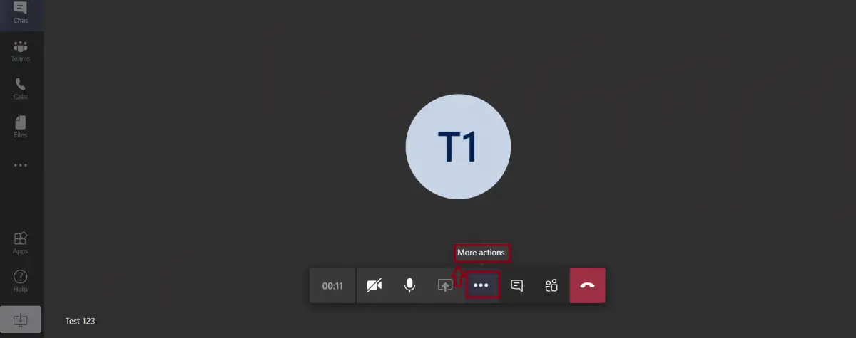Click the Teams label under people icon

point(21,59)
